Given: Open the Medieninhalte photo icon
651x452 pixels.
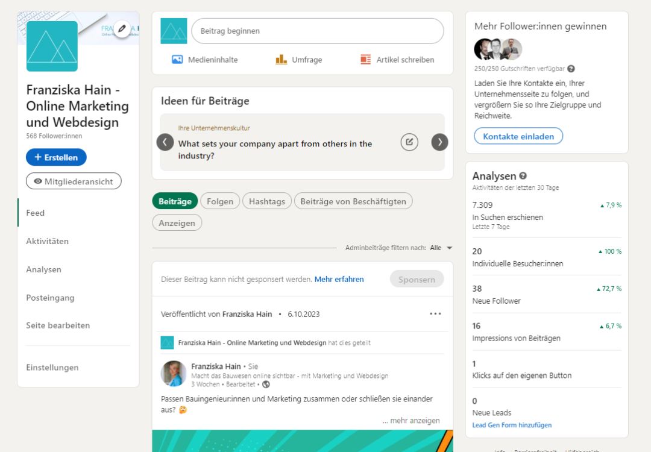Looking at the screenshot, I should pyautogui.click(x=177, y=59).
